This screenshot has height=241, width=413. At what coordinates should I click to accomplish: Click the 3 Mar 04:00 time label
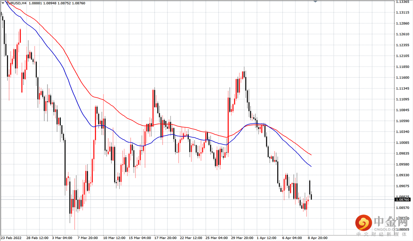(62, 238)
